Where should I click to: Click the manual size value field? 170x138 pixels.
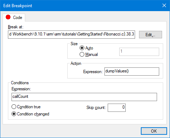point(139,52)
